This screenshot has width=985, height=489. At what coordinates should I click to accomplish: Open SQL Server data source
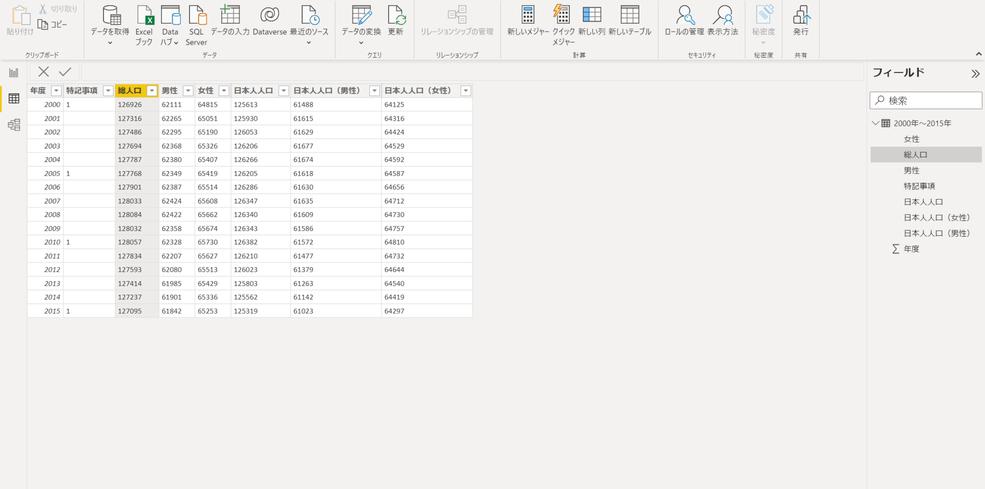point(197,16)
